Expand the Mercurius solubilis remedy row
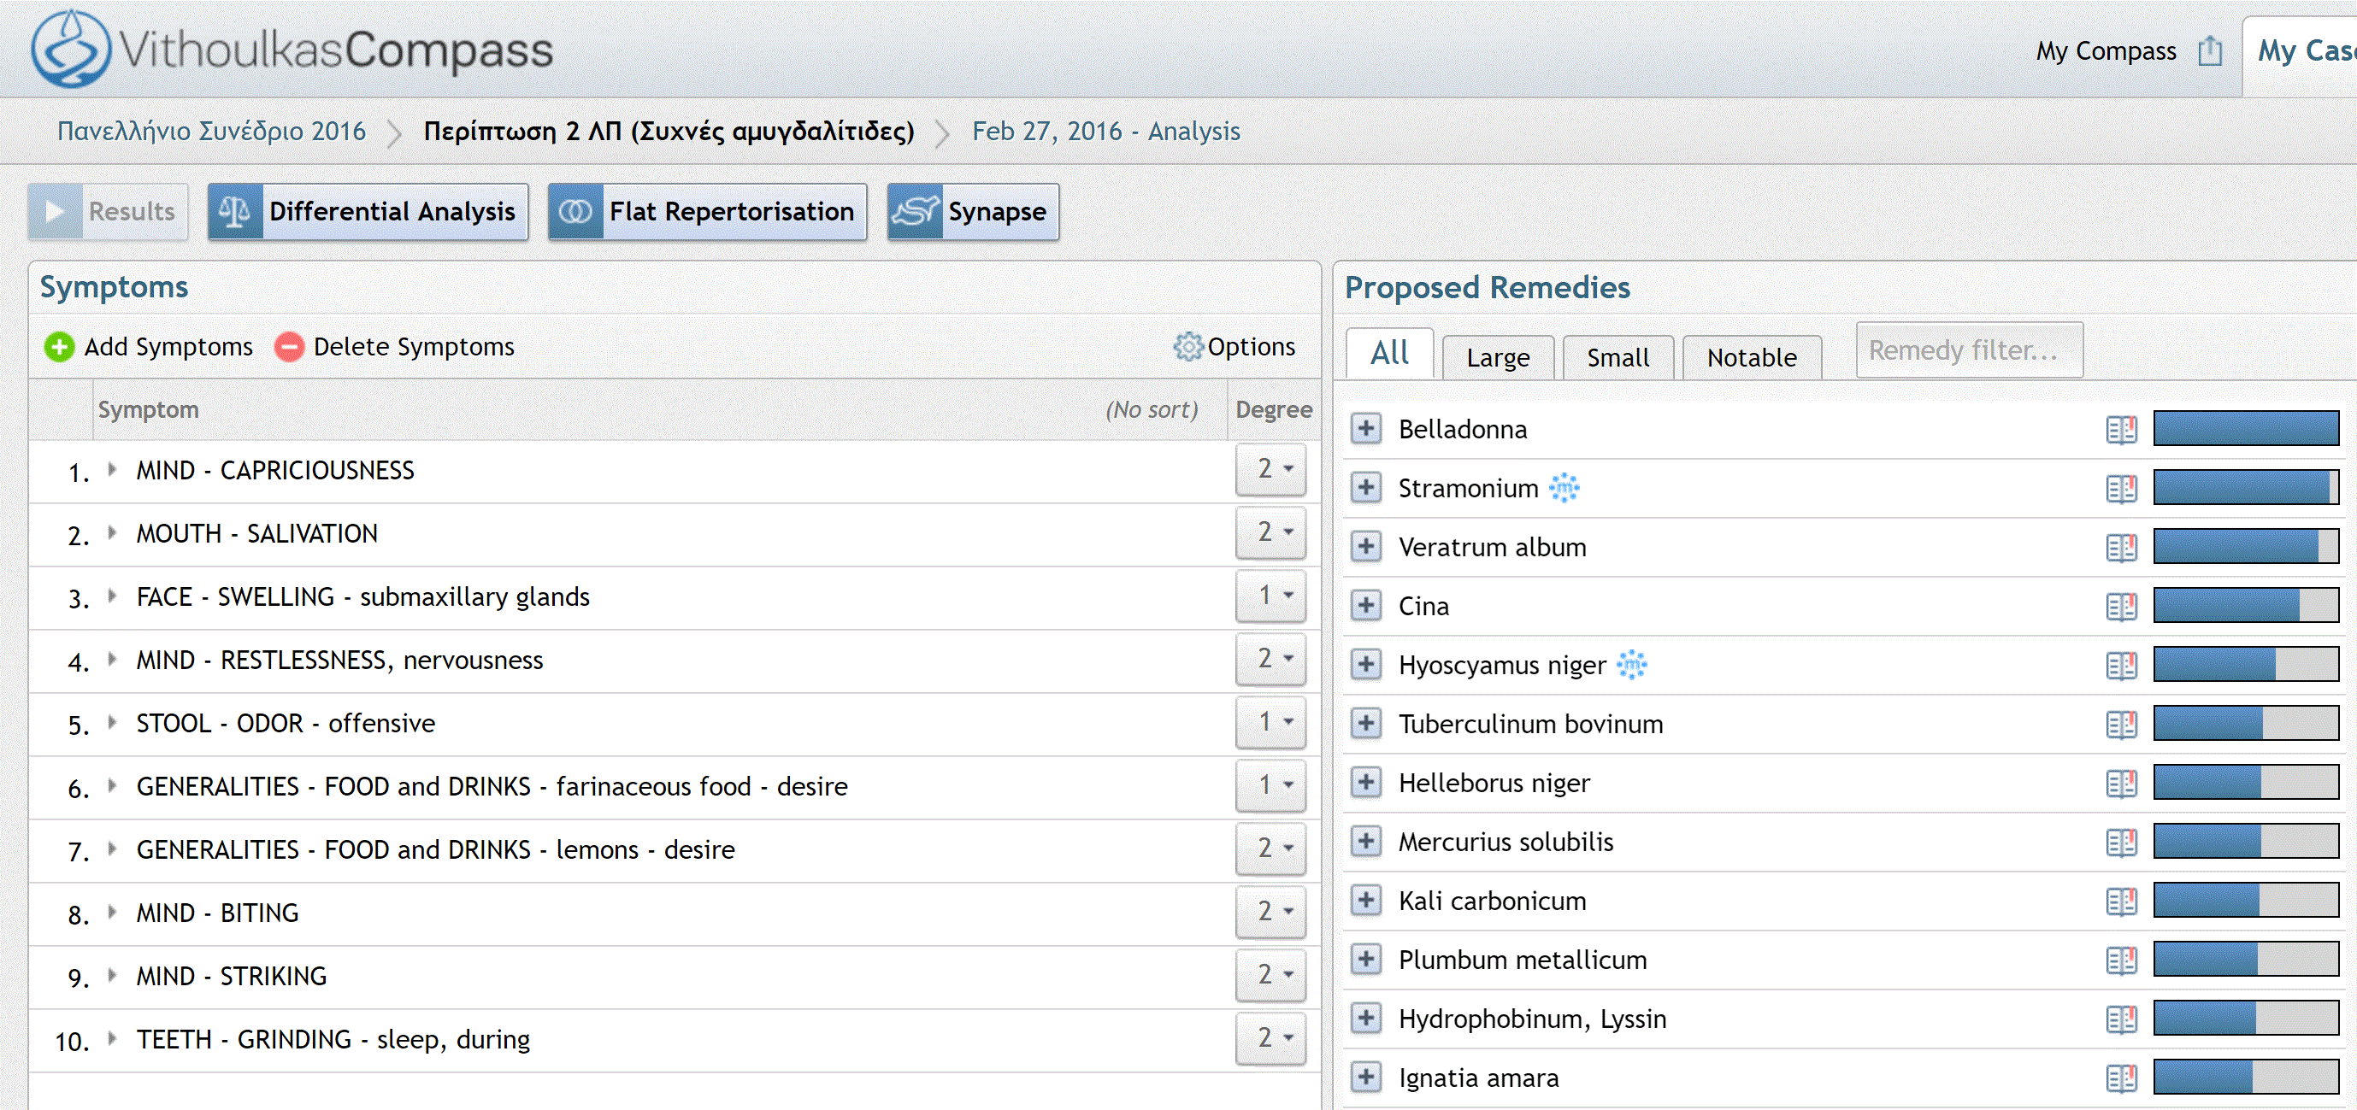Image resolution: width=2357 pixels, height=1110 pixels. pos(1366,840)
